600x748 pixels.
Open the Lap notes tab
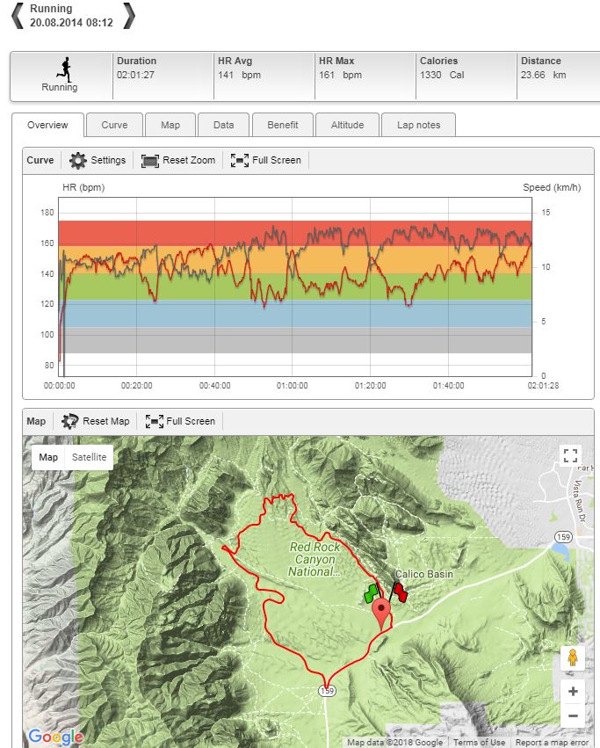pos(418,125)
